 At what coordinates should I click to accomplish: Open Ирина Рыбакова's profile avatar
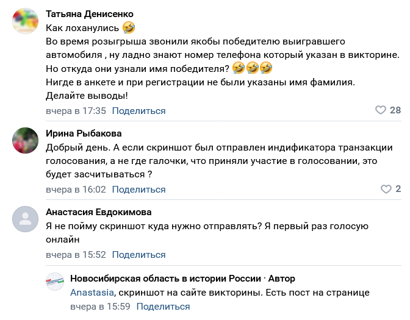[x=26, y=141]
